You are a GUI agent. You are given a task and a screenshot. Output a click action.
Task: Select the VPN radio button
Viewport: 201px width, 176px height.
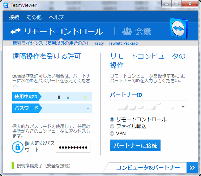click(112, 133)
